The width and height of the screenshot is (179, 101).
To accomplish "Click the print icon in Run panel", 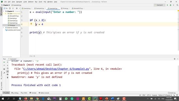I will (x=8, y=74).
